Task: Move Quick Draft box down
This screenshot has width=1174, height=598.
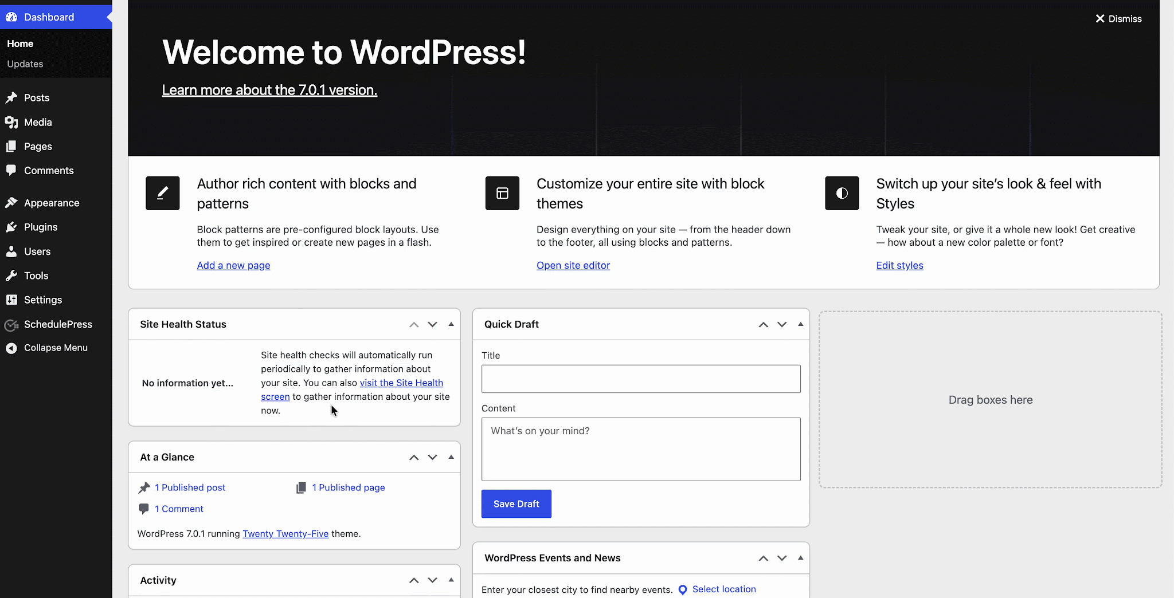Action: pos(782,324)
